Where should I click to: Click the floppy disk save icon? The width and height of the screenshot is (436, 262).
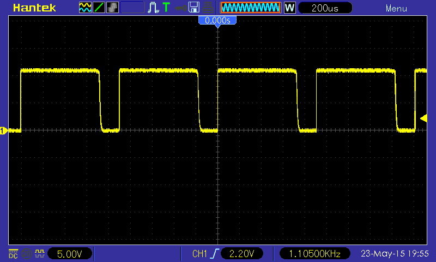pos(194,7)
